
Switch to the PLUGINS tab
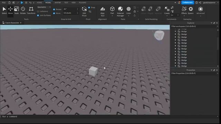coord(83,2)
